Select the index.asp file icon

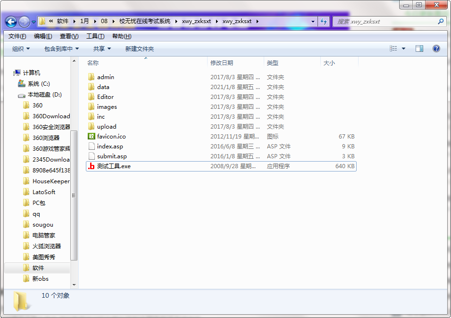(x=92, y=146)
